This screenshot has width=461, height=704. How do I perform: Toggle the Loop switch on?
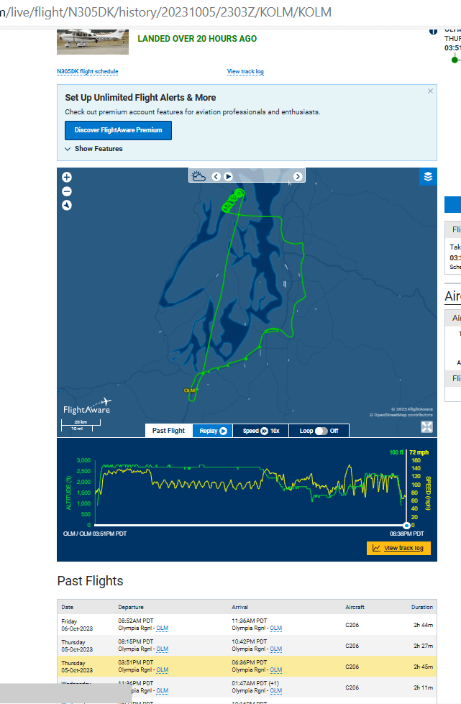point(321,431)
